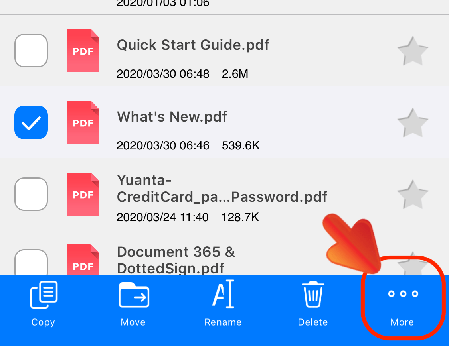Tap the Copy icon in the toolbar
The image size is (449, 346).
43,294
